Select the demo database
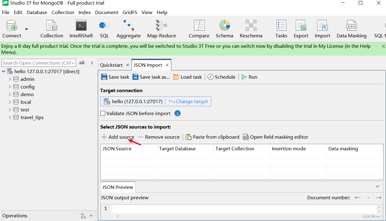The width and height of the screenshot is (386, 221). pos(27,94)
